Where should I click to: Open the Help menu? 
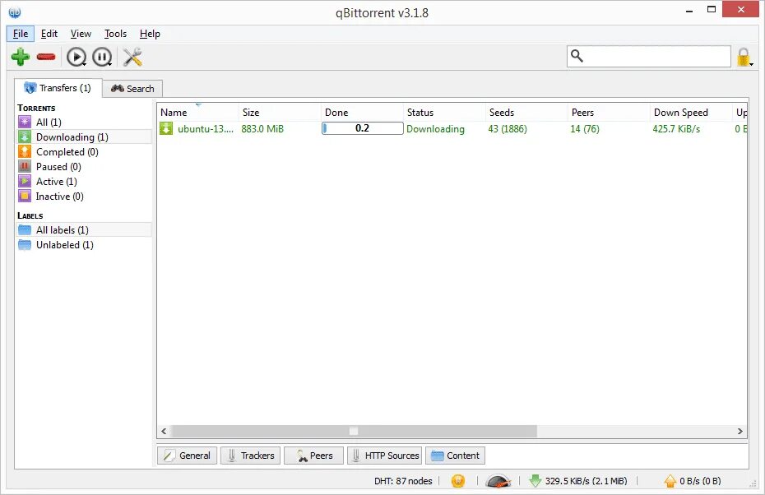click(150, 34)
